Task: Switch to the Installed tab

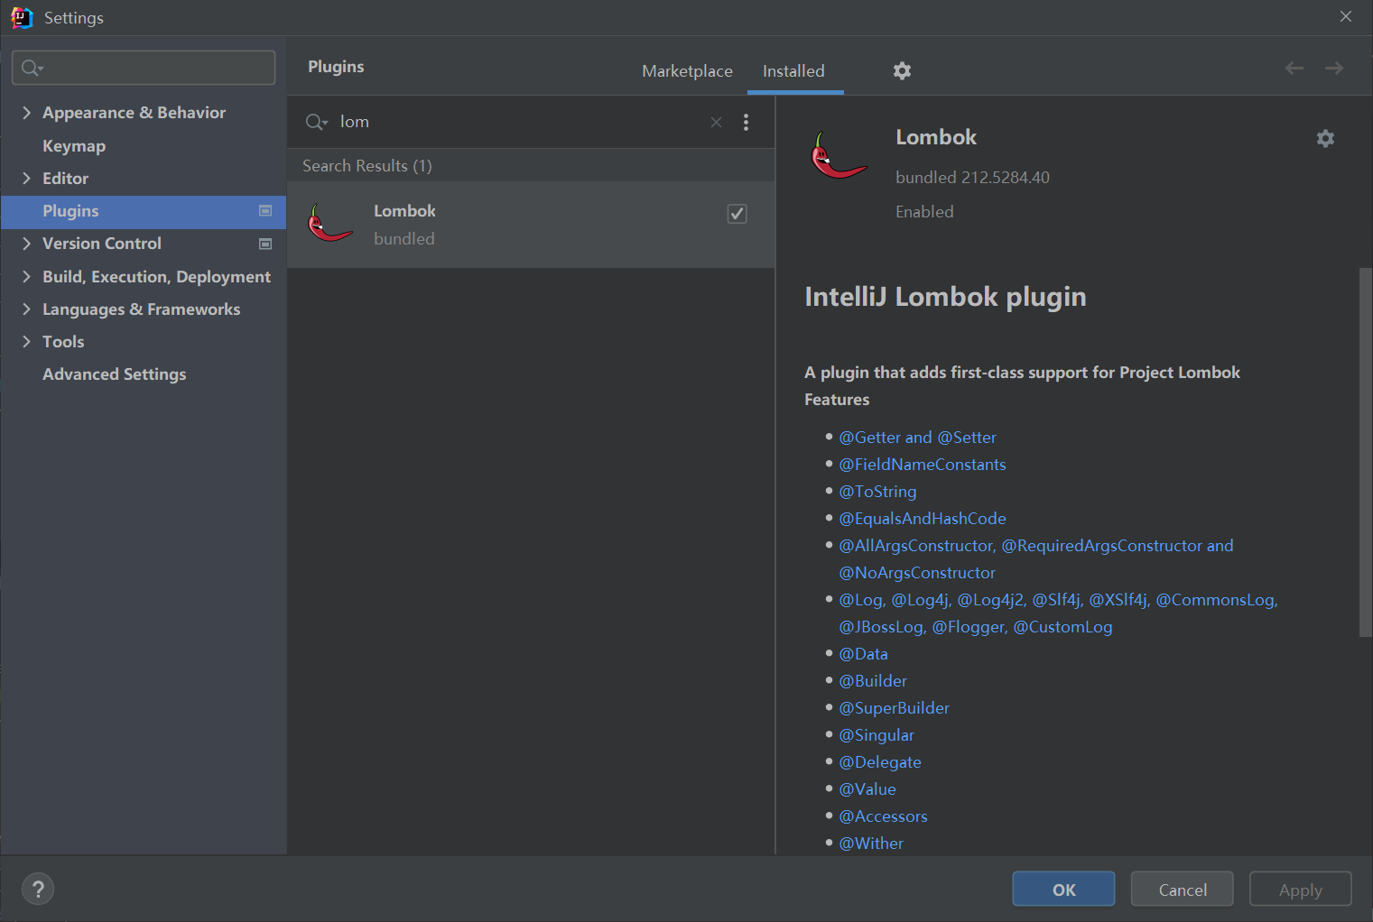Action: 793,70
